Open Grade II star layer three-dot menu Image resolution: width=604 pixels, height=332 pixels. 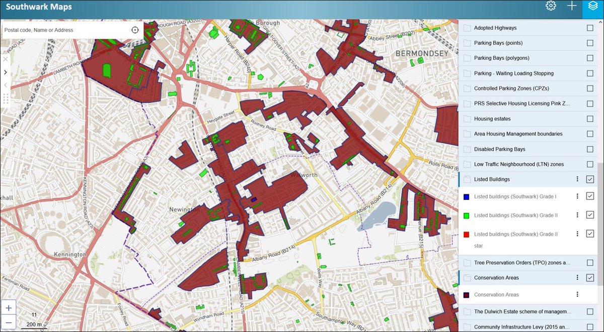[x=577, y=234]
